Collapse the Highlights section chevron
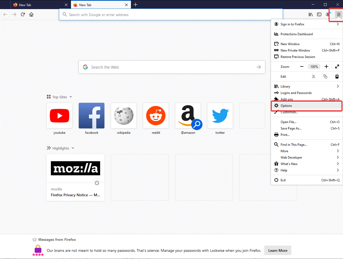 point(73,148)
